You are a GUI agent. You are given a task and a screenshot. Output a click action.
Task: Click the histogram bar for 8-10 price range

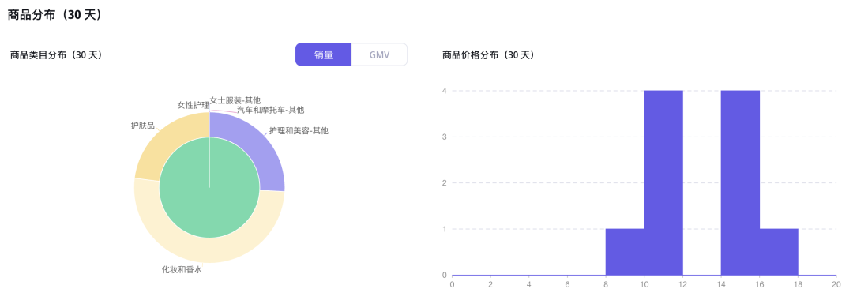(x=625, y=252)
